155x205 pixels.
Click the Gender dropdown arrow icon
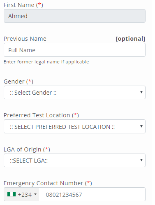click(141, 92)
